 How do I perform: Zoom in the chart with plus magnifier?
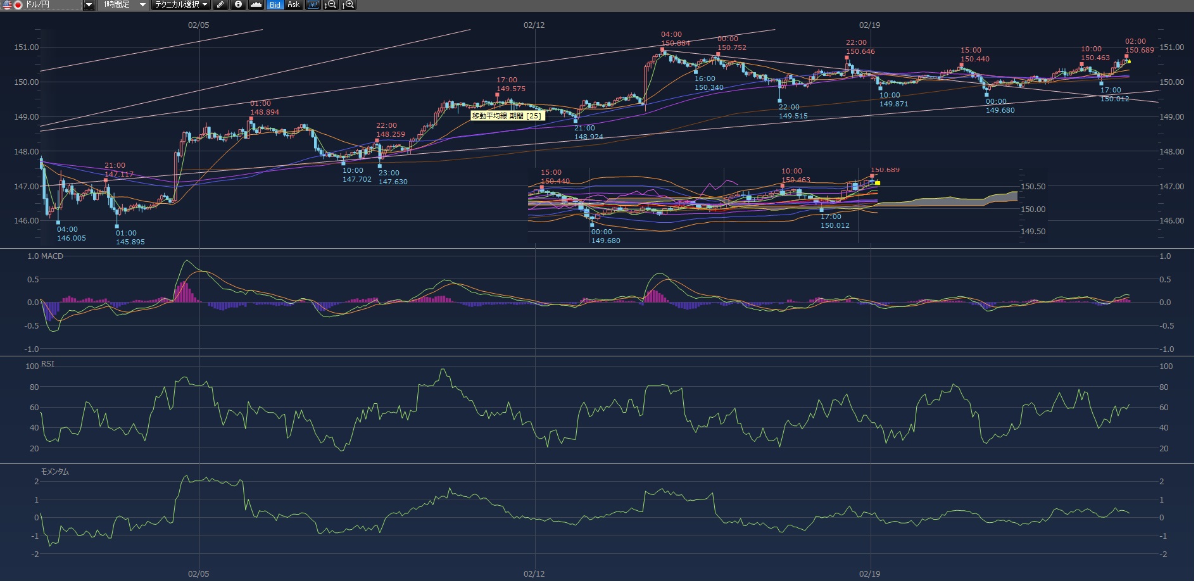[x=348, y=5]
